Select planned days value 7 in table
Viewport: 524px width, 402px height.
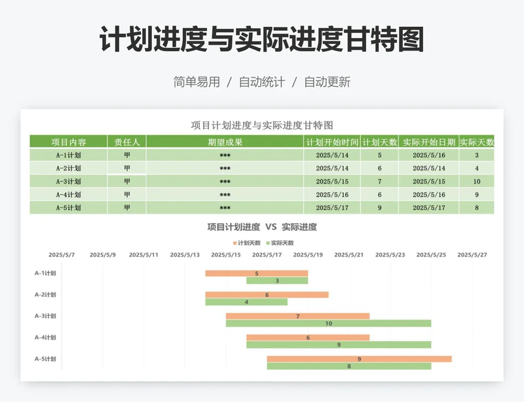379,181
